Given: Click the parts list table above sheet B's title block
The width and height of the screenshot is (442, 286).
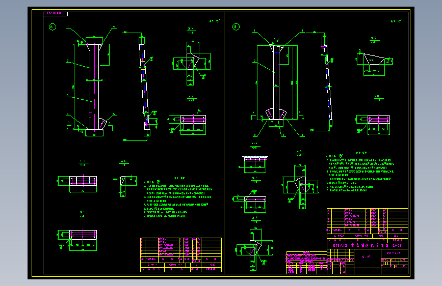Looking at the screenshot, I should [368, 225].
